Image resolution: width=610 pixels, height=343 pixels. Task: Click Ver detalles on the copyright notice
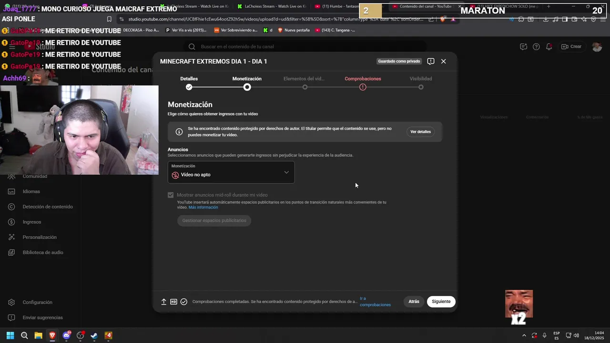[420, 132]
